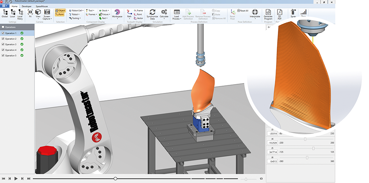Toggle the Operations master checkbox
Image resolution: width=369 pixels, height=183 pixels.
(x=3, y=27)
